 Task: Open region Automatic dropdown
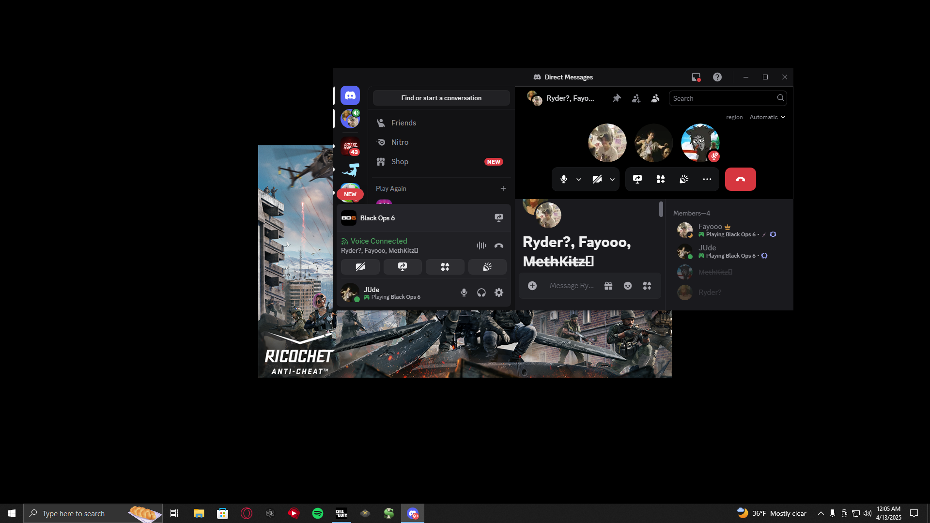(767, 117)
